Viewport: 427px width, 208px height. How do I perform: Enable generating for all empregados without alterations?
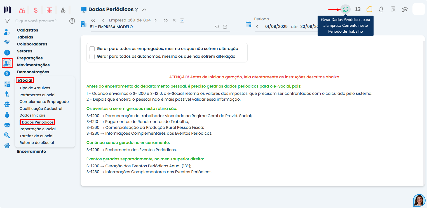(x=92, y=49)
